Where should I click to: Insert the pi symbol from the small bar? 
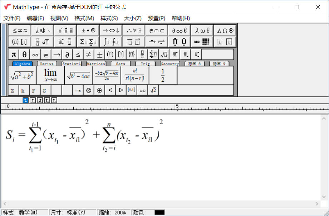pos(14,54)
